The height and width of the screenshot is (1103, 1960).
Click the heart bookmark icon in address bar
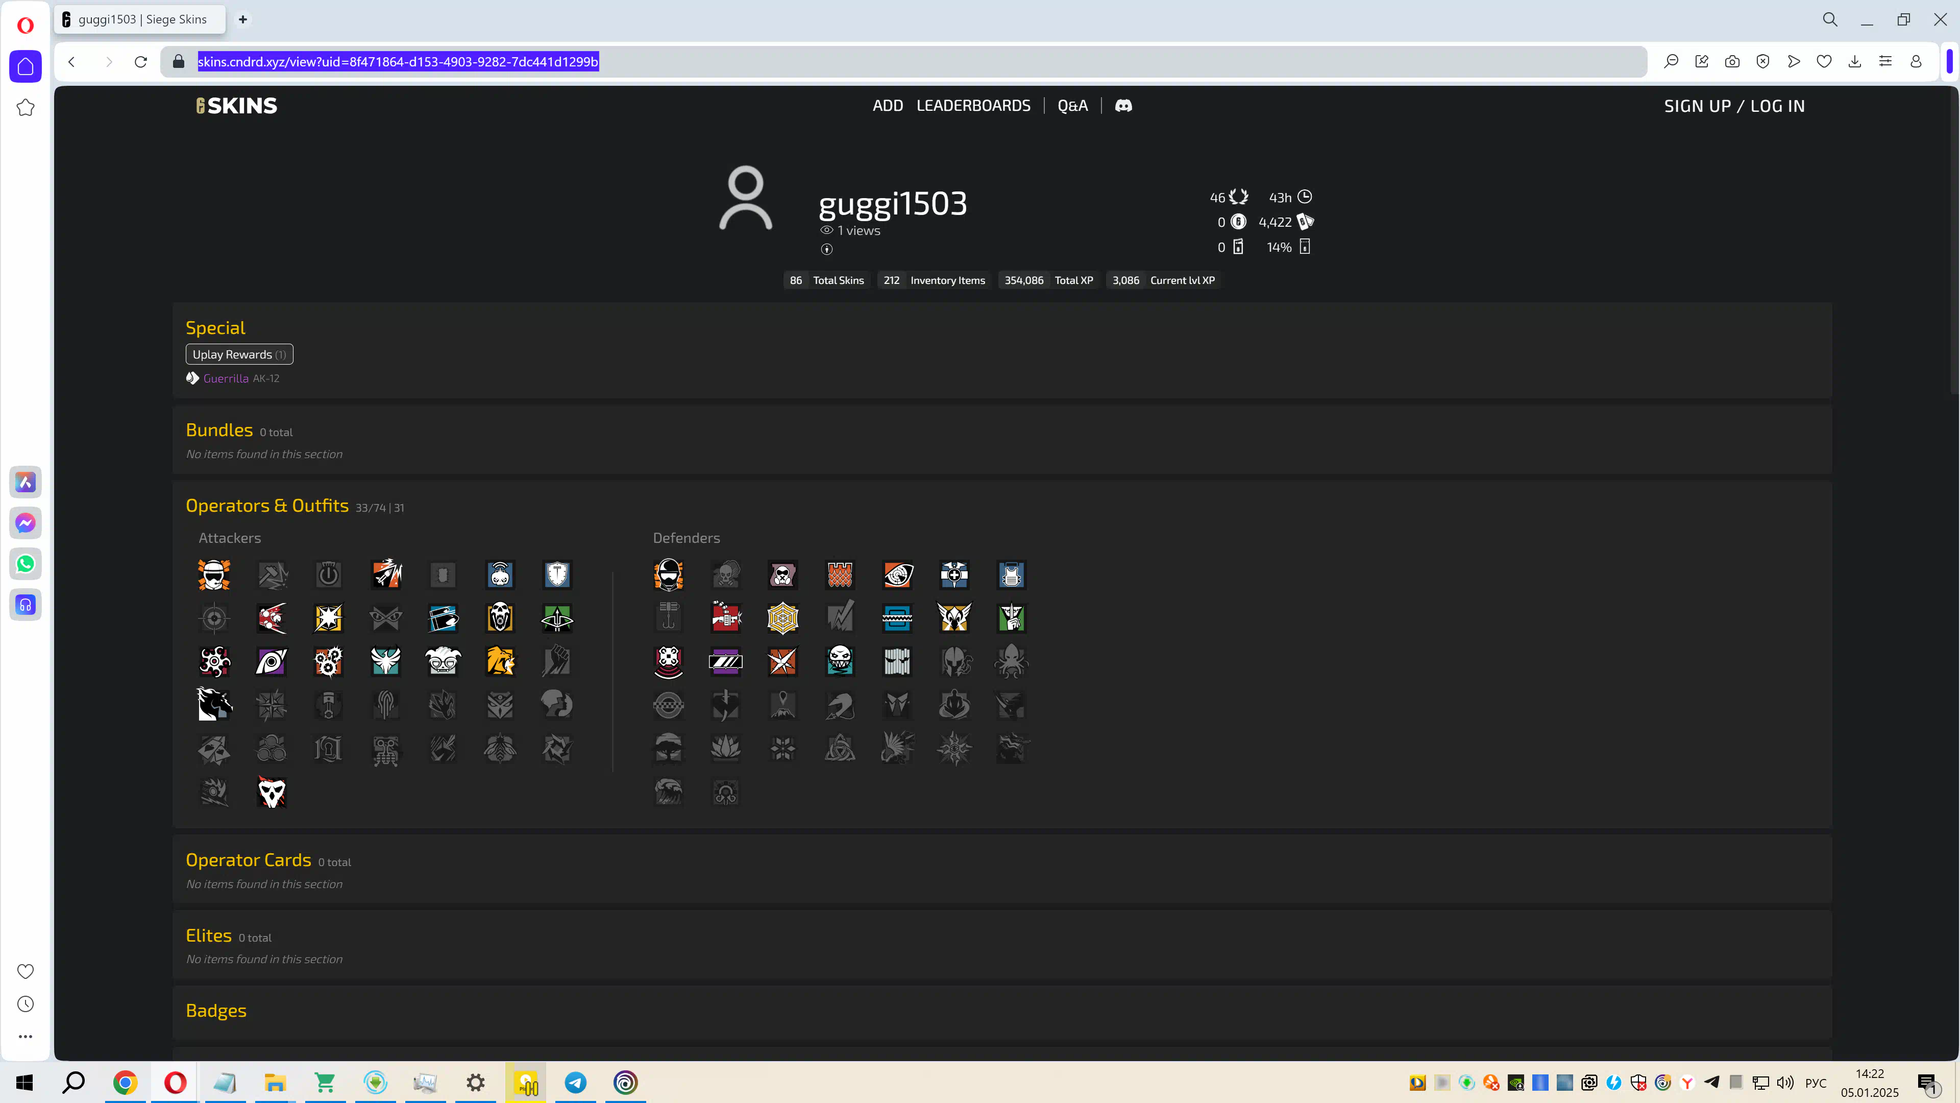click(1824, 62)
